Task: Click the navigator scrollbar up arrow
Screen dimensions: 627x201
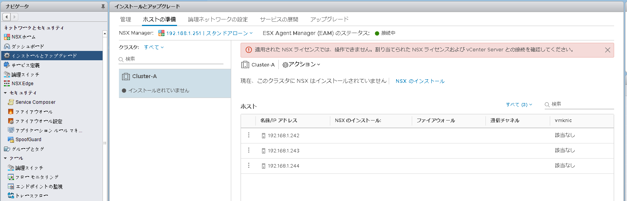Action: point(105,34)
